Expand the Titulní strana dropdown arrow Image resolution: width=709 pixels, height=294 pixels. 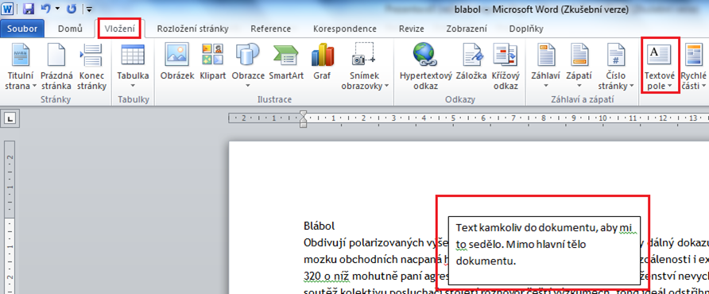[34, 86]
